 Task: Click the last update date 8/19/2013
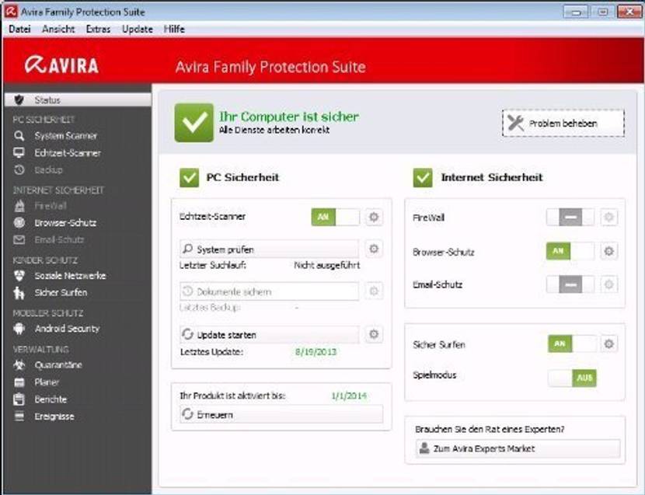316,352
